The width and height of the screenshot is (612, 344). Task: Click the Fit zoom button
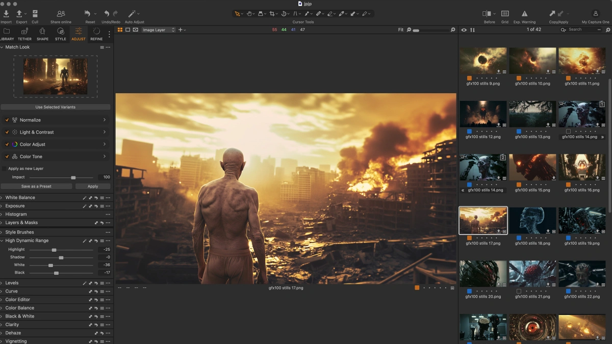click(401, 30)
